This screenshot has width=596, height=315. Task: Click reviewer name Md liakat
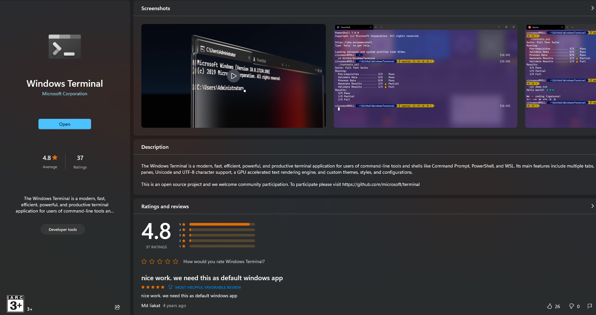(151, 305)
